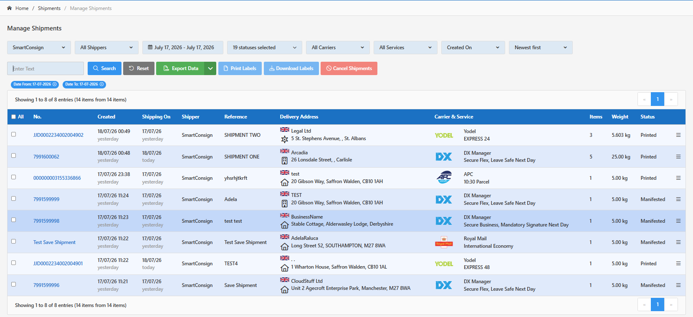Click DX logo in test test row
This screenshot has width=693, height=317.
point(444,221)
